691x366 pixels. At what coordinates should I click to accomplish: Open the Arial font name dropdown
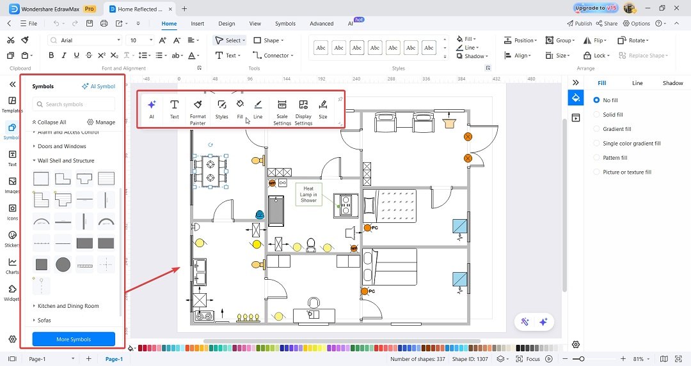coord(84,40)
